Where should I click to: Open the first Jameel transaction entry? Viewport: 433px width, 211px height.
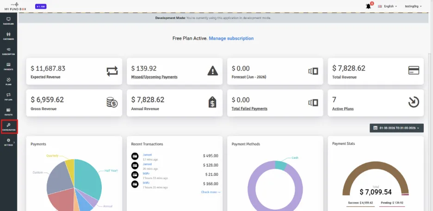(147, 155)
